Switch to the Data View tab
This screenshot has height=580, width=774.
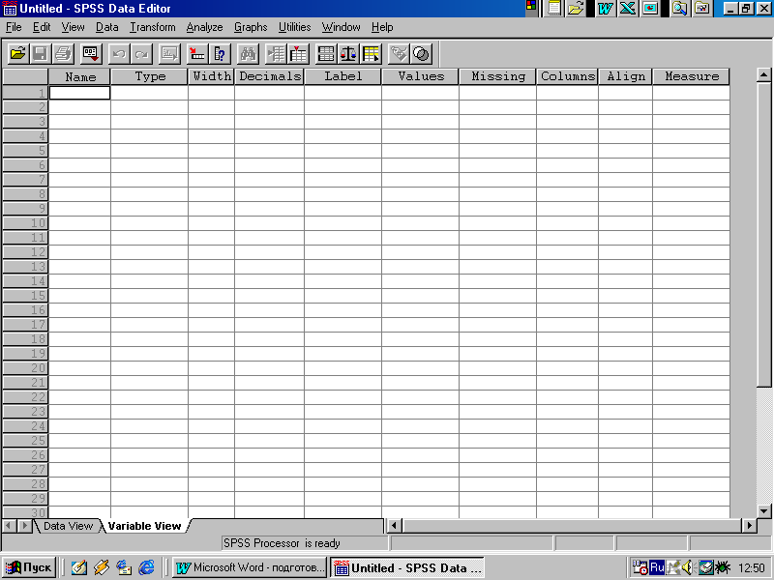coord(68,526)
